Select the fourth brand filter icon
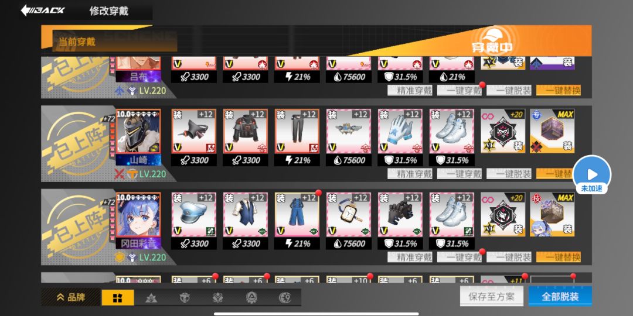 218,298
